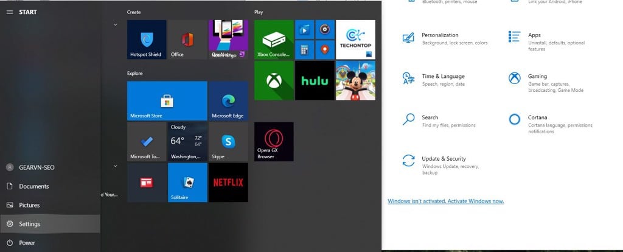Open Pictures from the Start sidebar

(50, 205)
